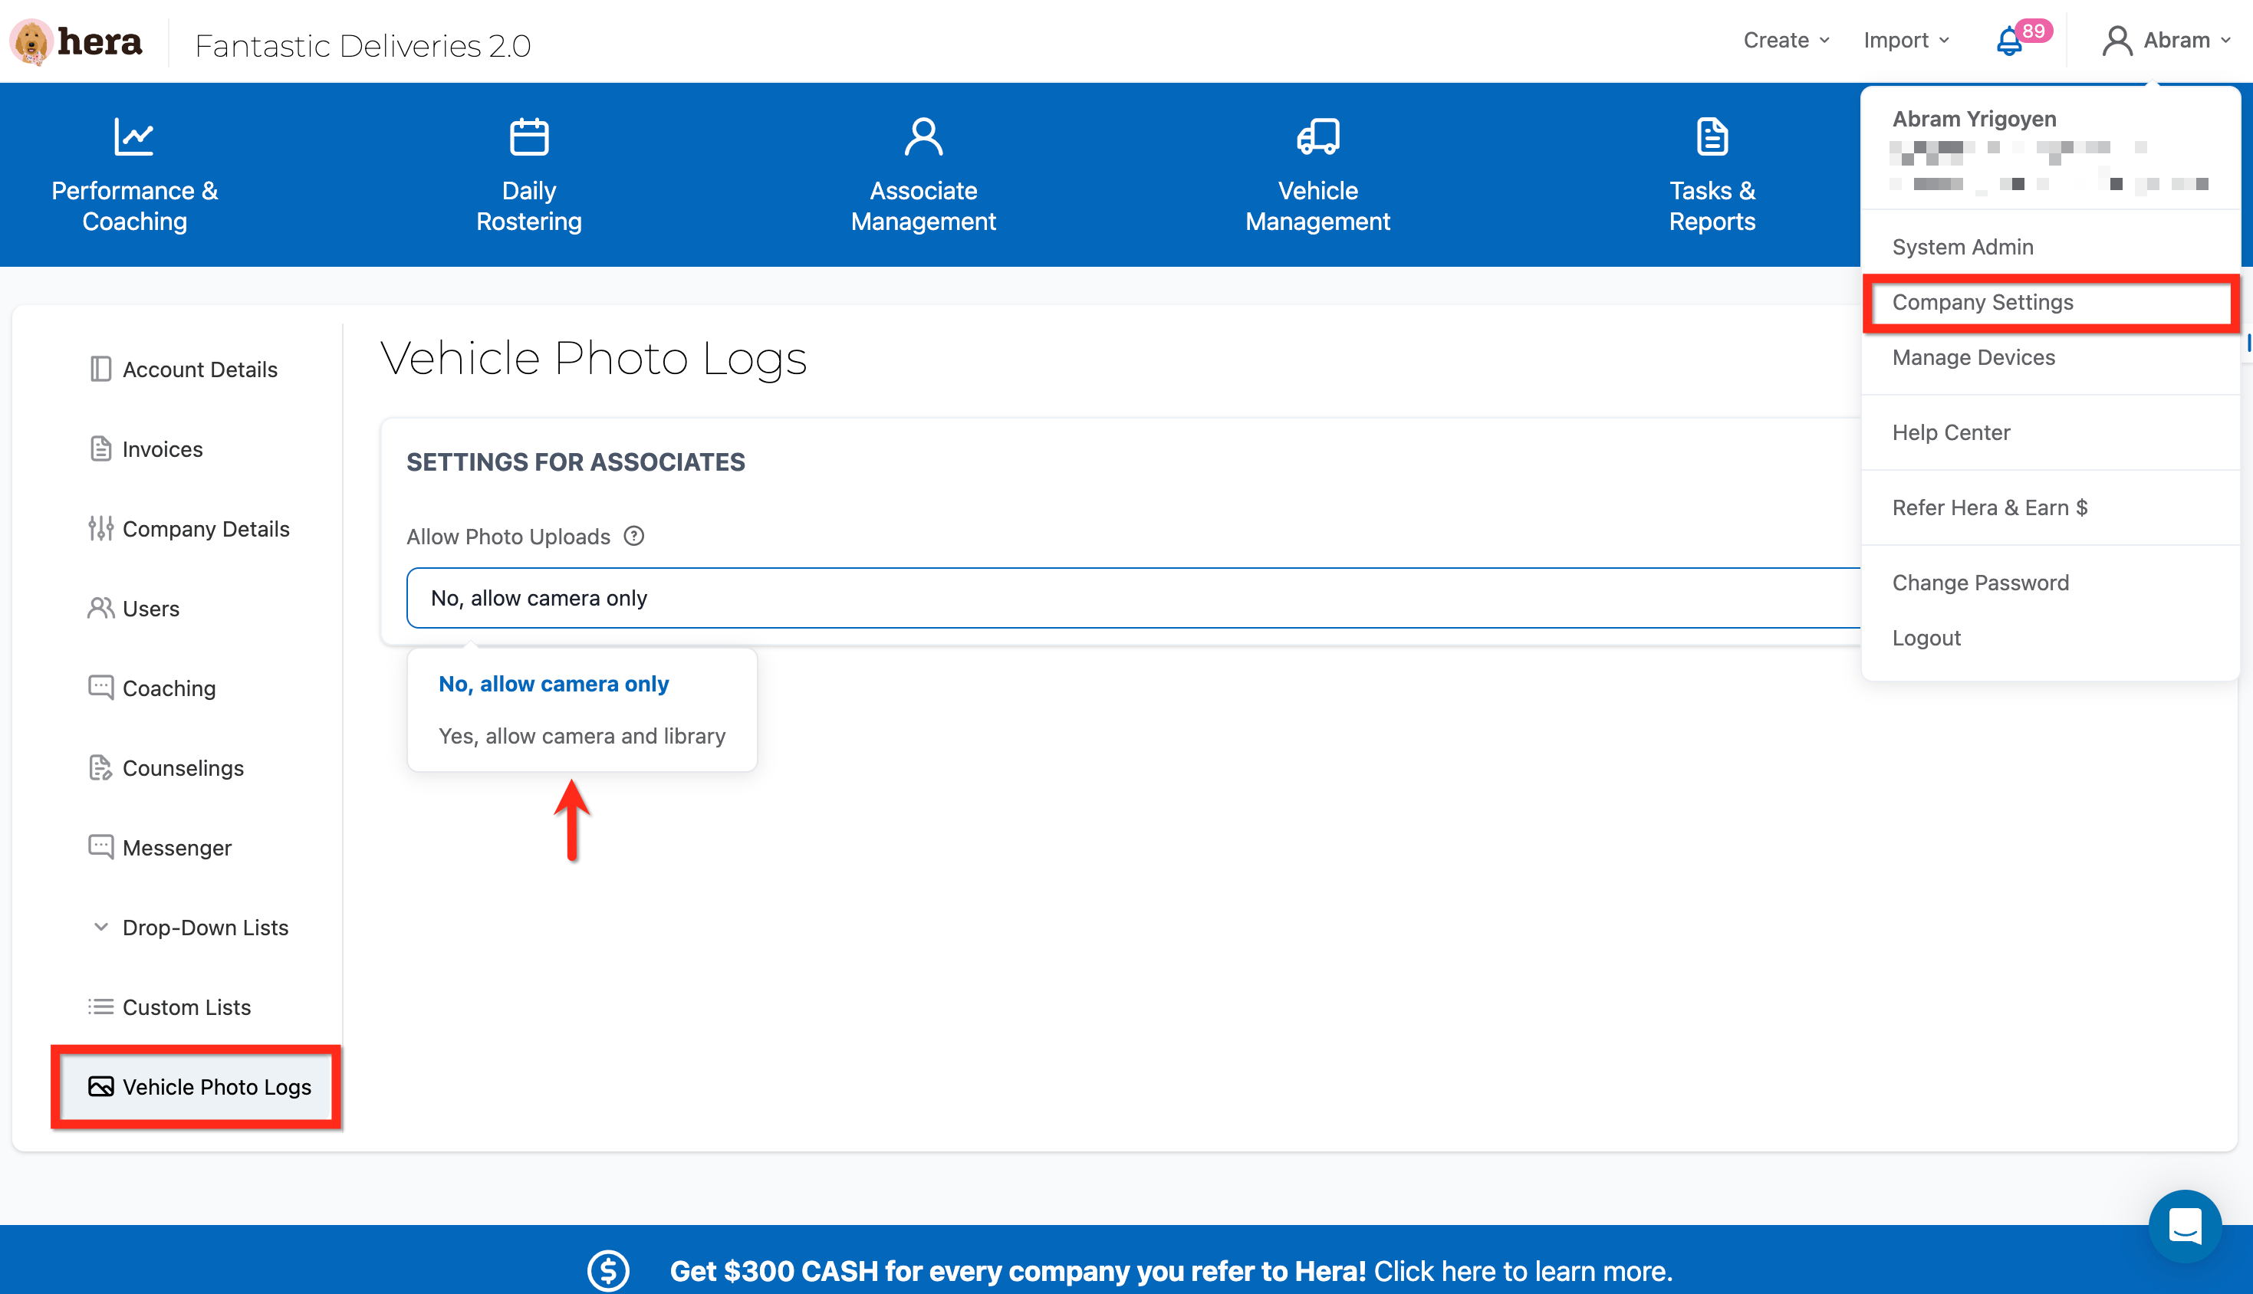Screen dimensions: 2253x1294
Task: Open Manage Devices menu entry
Action: (1974, 357)
